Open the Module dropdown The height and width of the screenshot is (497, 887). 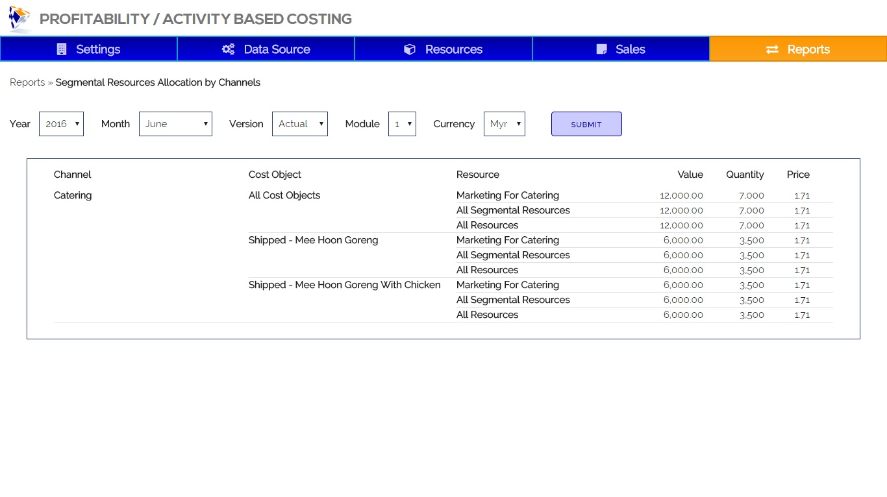click(x=402, y=124)
